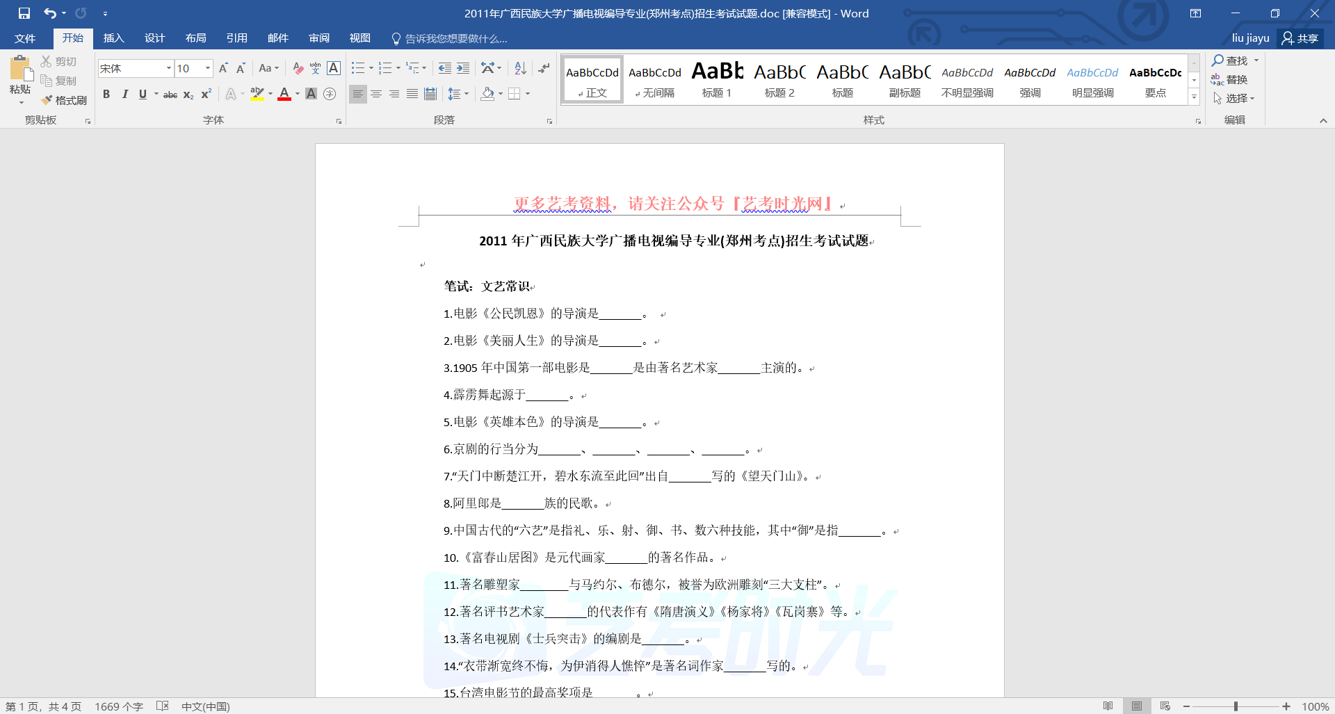Expand the styles gallery more arrow
Screen dimensions: 1335x714
(1194, 97)
